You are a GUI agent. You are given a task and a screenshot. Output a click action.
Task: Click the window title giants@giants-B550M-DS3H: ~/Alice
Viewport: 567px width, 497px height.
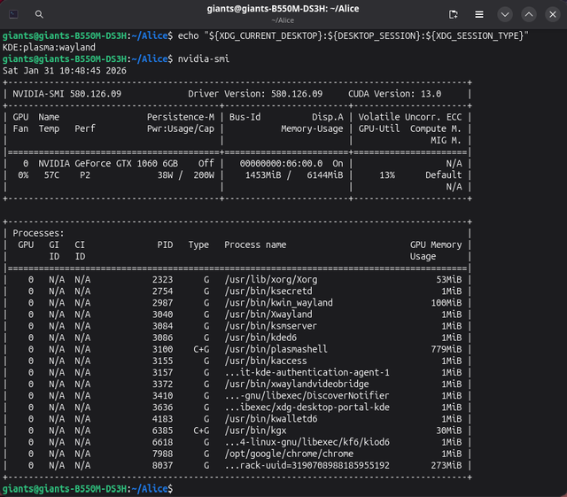283,9
